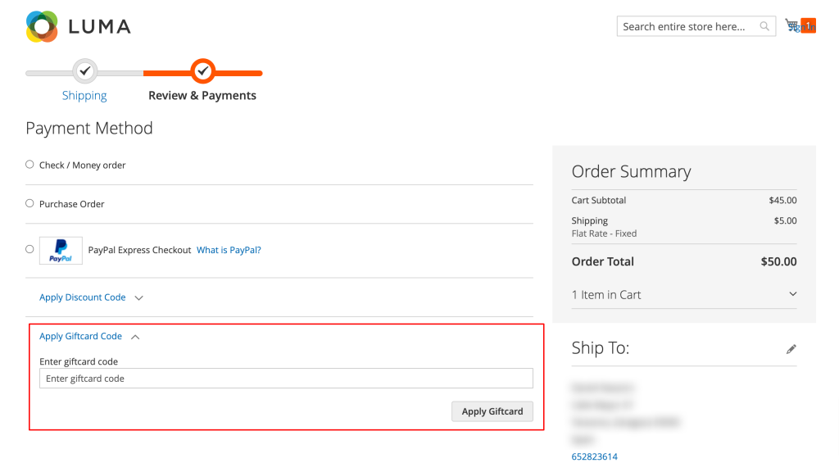The height and width of the screenshot is (472, 839).
Task: Open the What is PayPal? link
Action: 229,250
